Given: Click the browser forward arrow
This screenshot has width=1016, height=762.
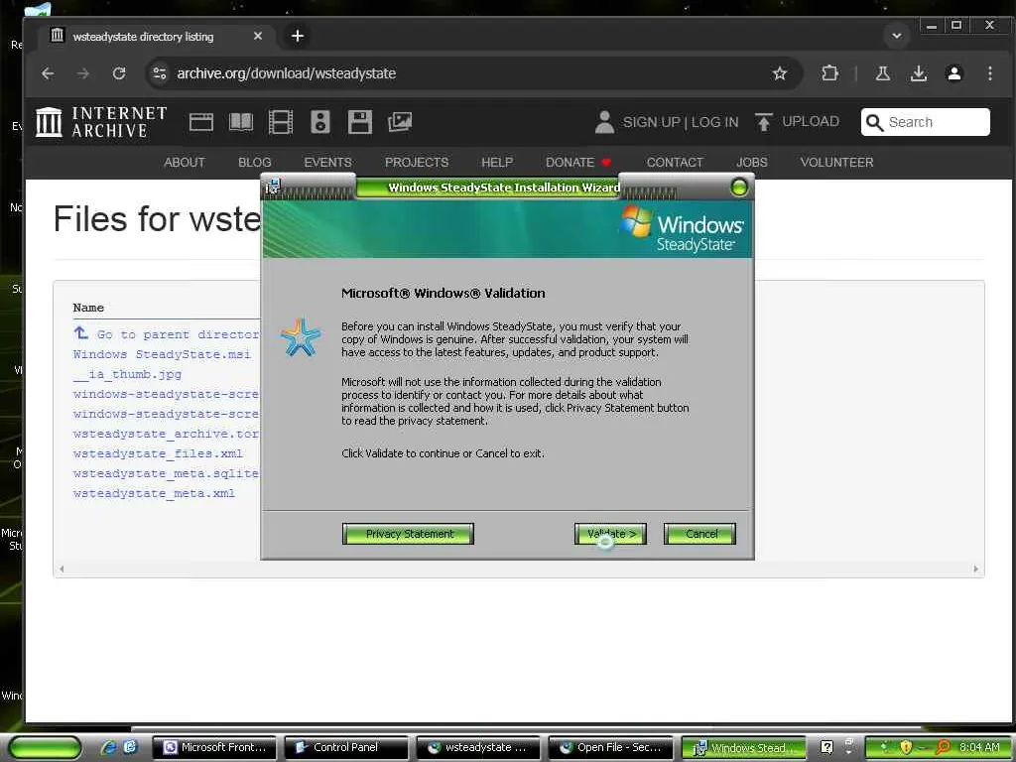Looking at the screenshot, I should coord(83,73).
